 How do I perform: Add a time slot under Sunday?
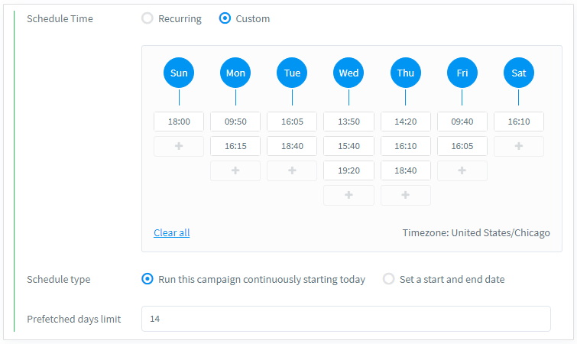pos(179,146)
